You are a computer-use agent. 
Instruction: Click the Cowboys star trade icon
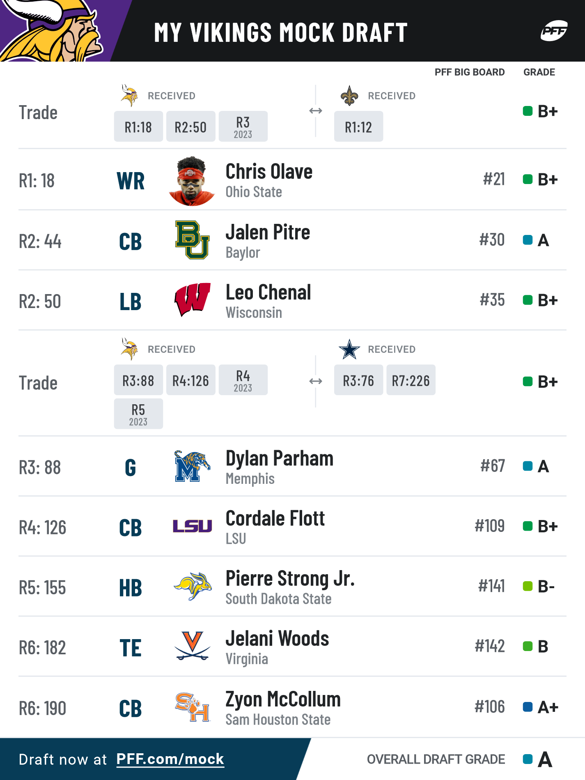pos(349,349)
